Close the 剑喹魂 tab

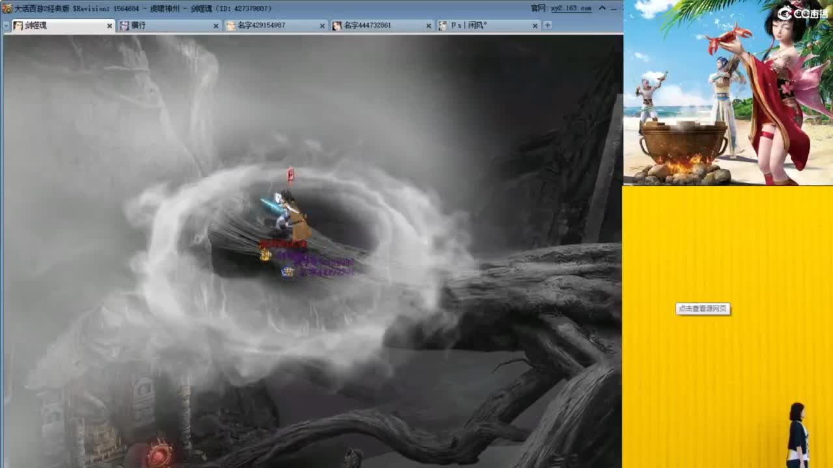109,26
